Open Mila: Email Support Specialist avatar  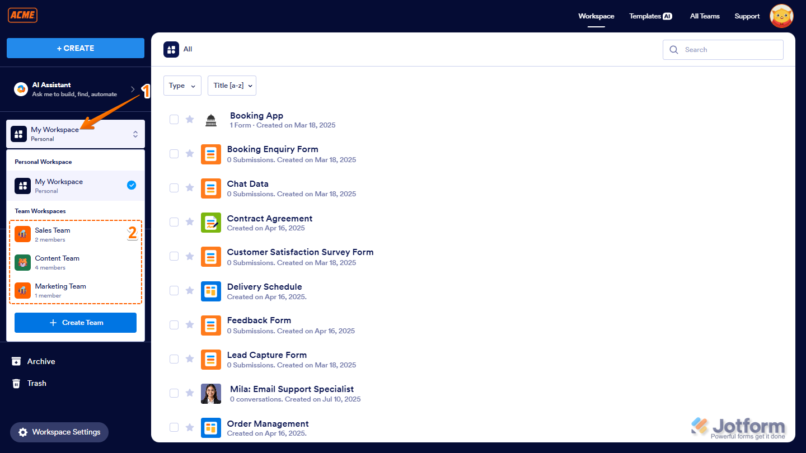coord(211,393)
